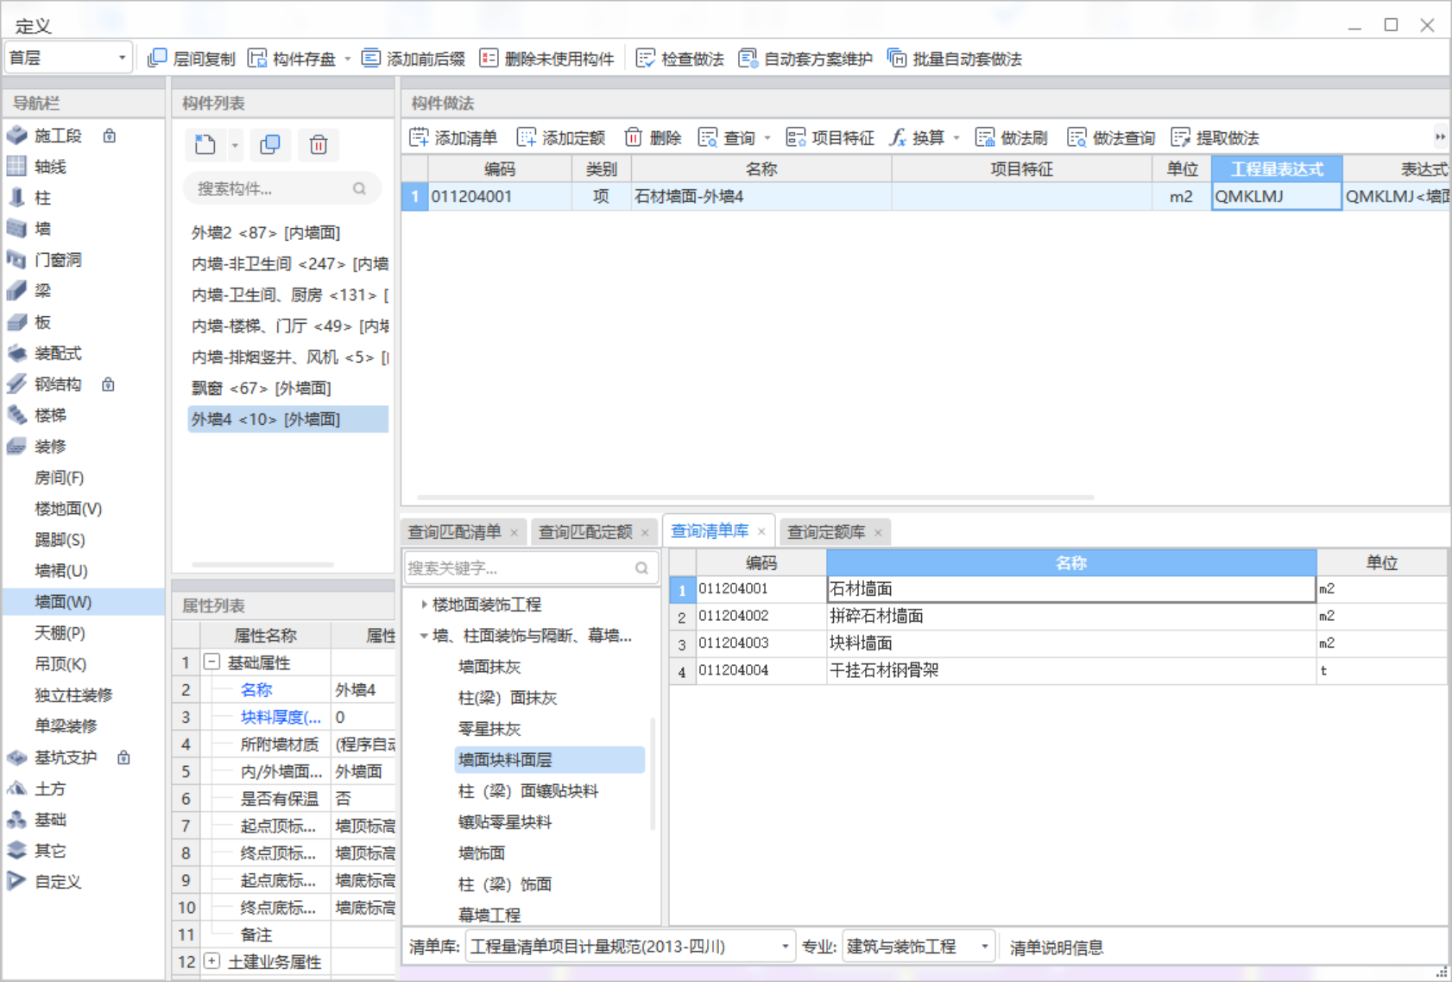Select 楼梯 in navigation bar
Screen dimensions: 1452x982
pyautogui.click(x=50, y=415)
